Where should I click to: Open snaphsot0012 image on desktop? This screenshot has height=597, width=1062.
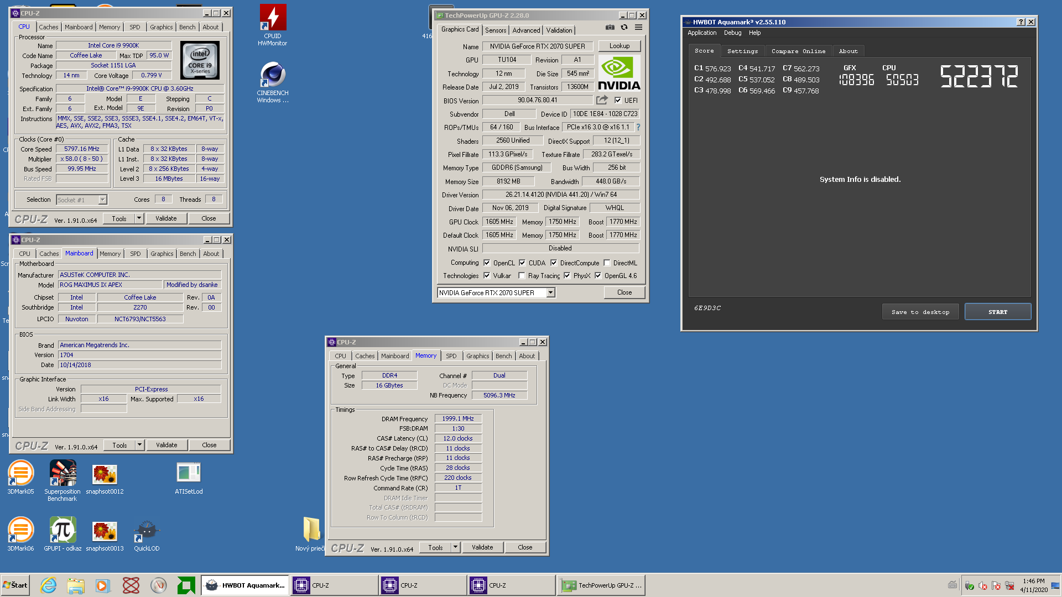105,479
